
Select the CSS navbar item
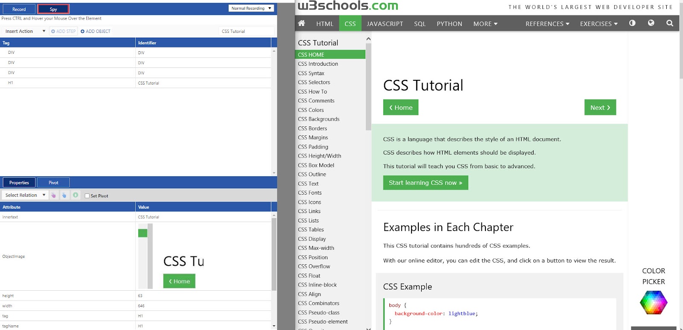point(350,24)
